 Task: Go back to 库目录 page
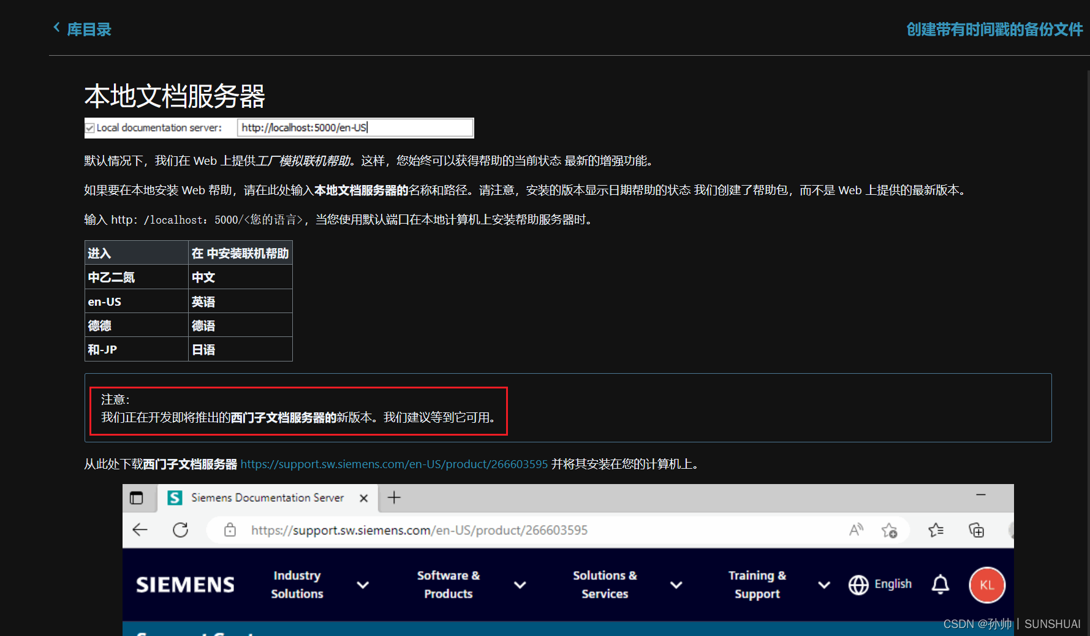click(89, 29)
